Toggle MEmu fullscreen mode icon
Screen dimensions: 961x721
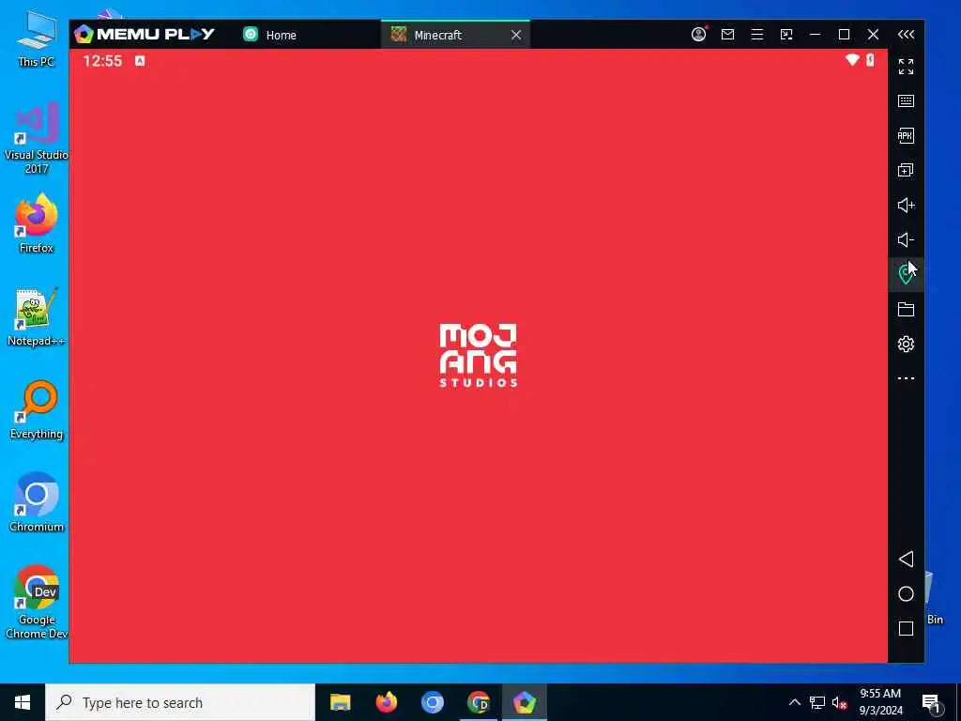click(906, 67)
